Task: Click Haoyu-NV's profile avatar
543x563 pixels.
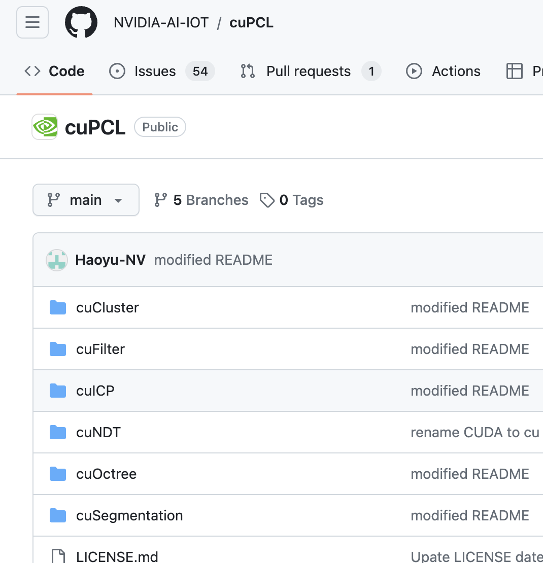Action: coord(56,259)
